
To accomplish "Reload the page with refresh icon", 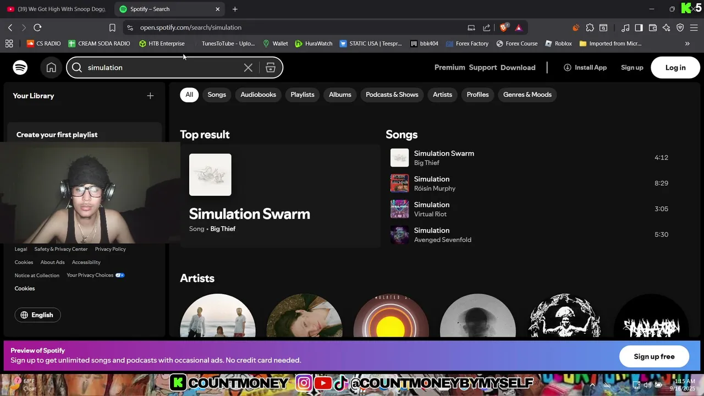I will pos(37,28).
